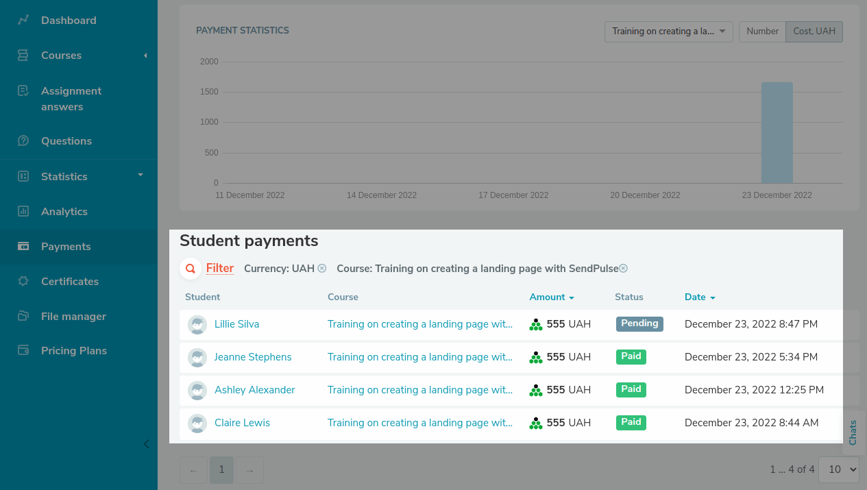Switch chart to Cost, UAH view
This screenshot has height=490, width=867.
coord(814,32)
